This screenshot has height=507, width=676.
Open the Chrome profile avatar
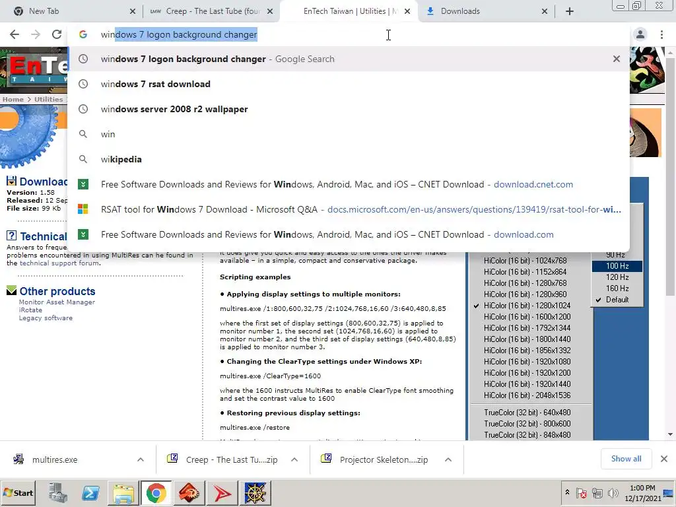point(640,34)
